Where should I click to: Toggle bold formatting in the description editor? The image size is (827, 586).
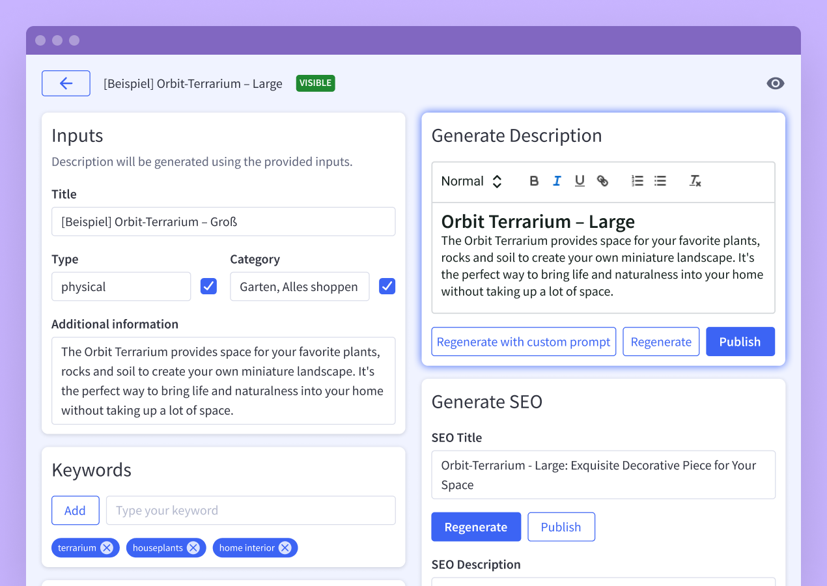(x=533, y=181)
